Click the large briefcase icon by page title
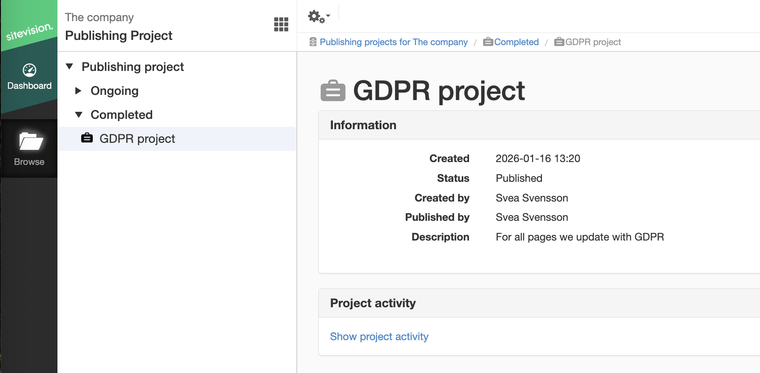The height and width of the screenshot is (373, 760). [333, 91]
